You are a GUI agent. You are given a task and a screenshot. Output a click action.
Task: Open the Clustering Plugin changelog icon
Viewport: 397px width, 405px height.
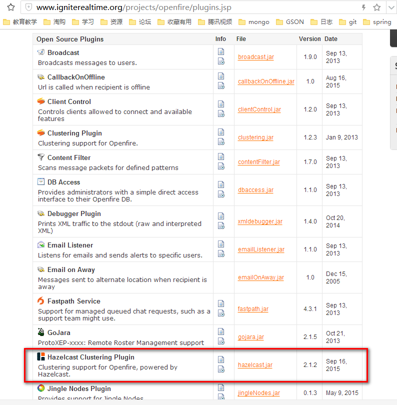(221, 142)
